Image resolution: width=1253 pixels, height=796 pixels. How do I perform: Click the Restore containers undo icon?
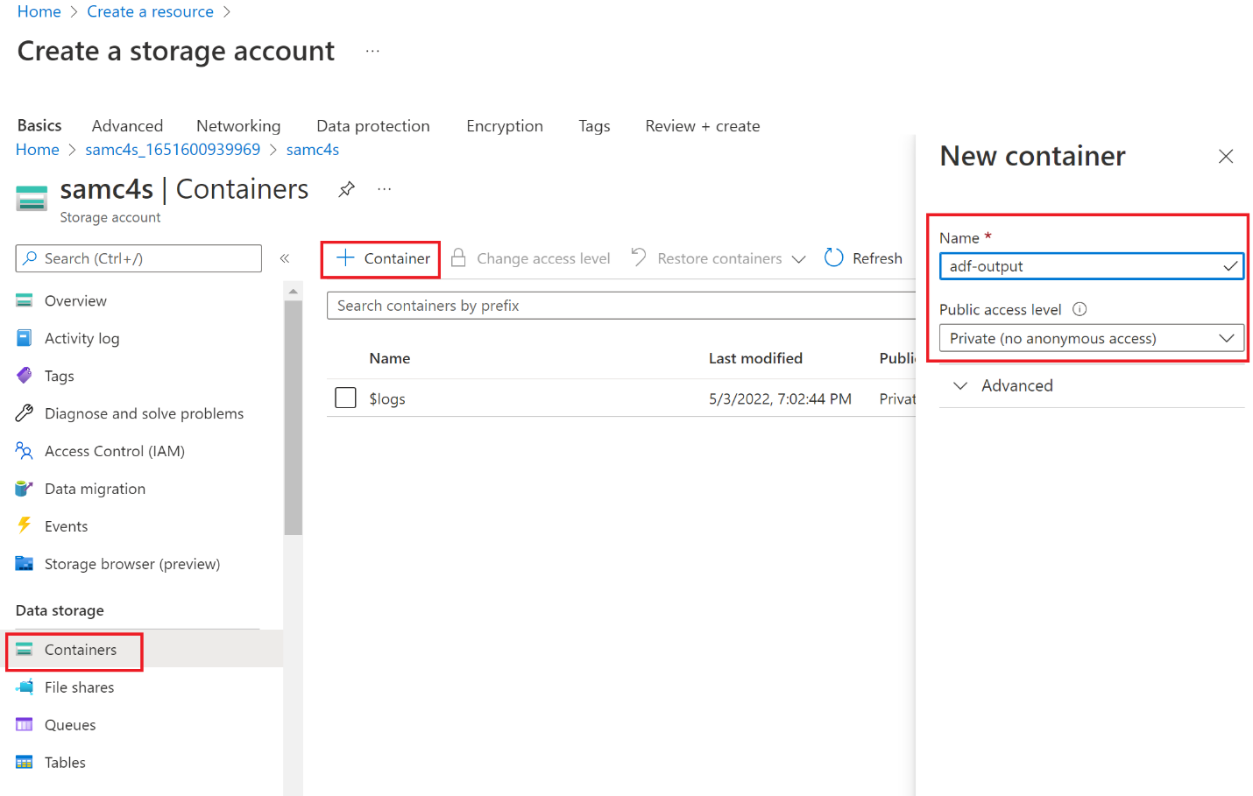[639, 257]
